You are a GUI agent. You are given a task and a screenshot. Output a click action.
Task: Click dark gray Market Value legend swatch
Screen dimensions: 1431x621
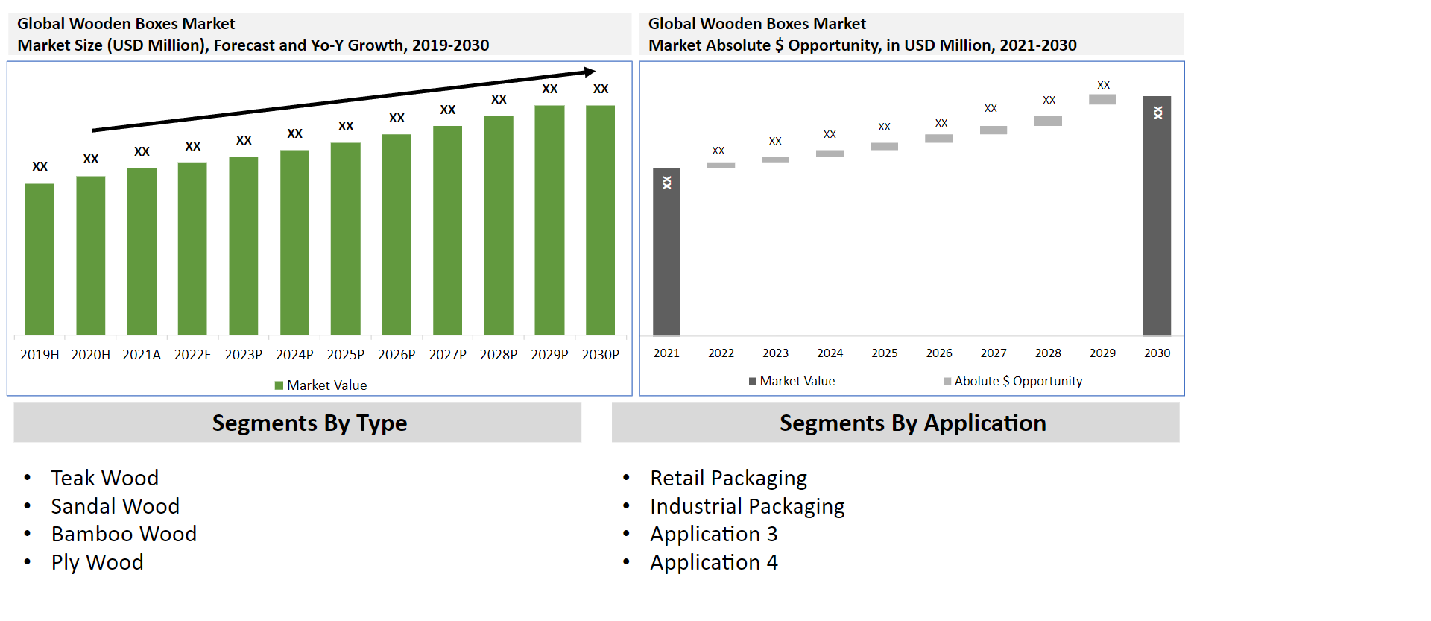(x=753, y=381)
